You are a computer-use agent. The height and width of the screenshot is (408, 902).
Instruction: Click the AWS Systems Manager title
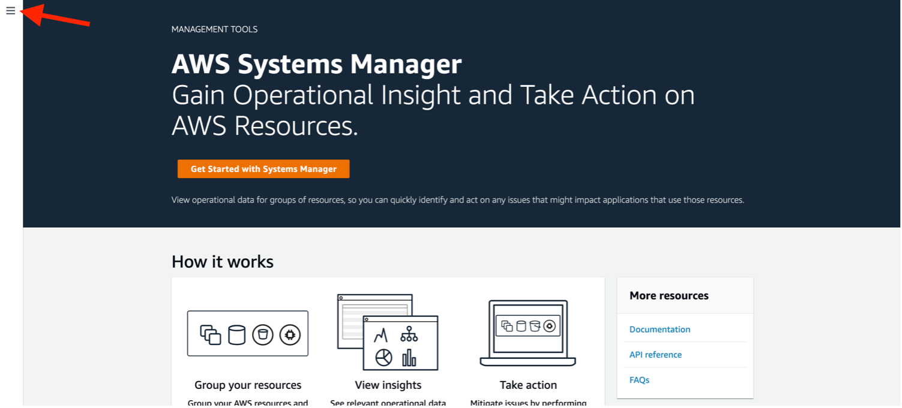point(316,64)
